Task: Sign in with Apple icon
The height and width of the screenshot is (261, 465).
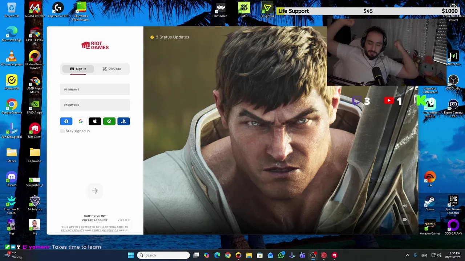Action: point(95,121)
